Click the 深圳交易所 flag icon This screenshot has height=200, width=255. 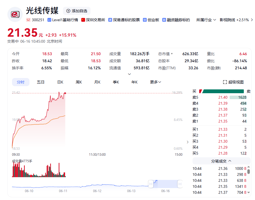[x=83, y=20]
